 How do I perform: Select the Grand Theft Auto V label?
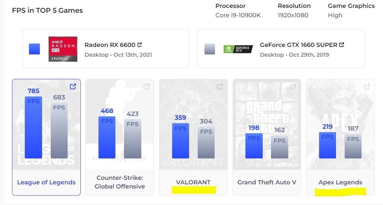coord(267,182)
